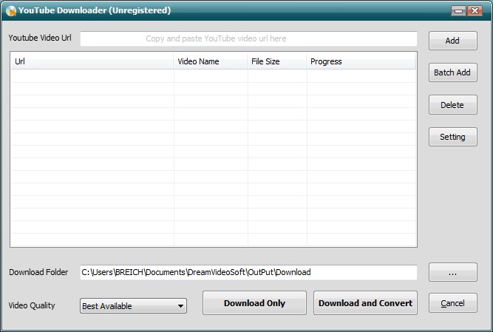Close the YouTube Downloader window
493x332 pixels.
(475, 11)
